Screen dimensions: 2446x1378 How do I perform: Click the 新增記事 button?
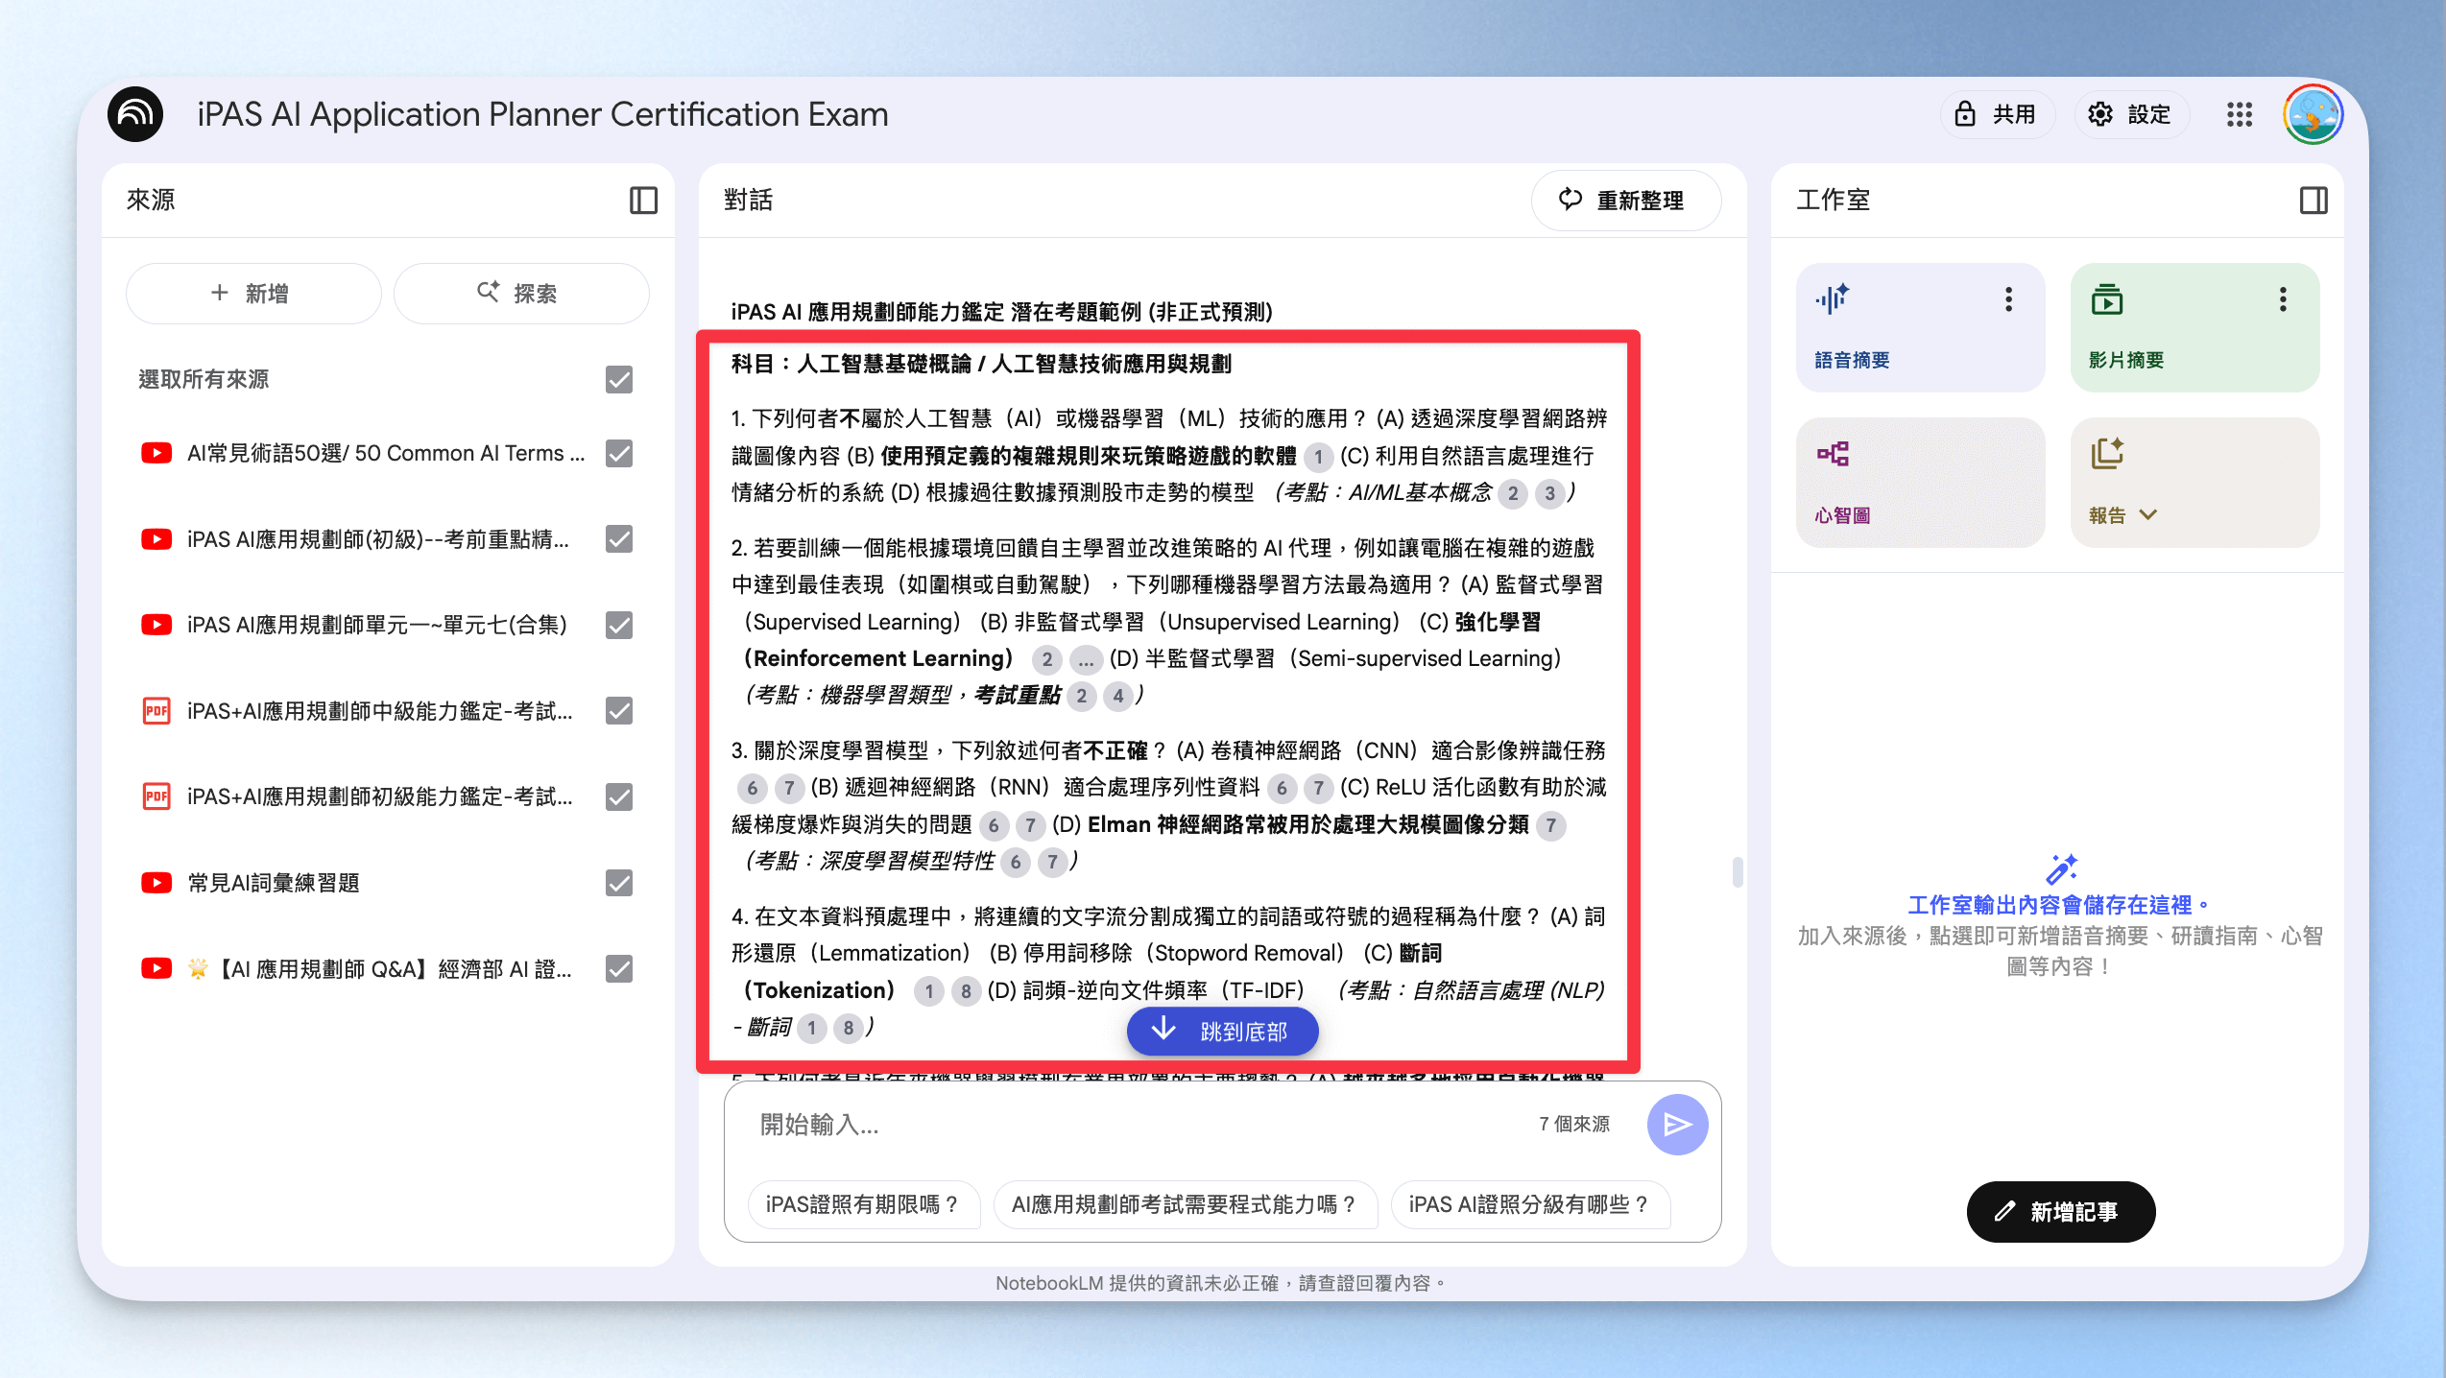coord(2060,1212)
